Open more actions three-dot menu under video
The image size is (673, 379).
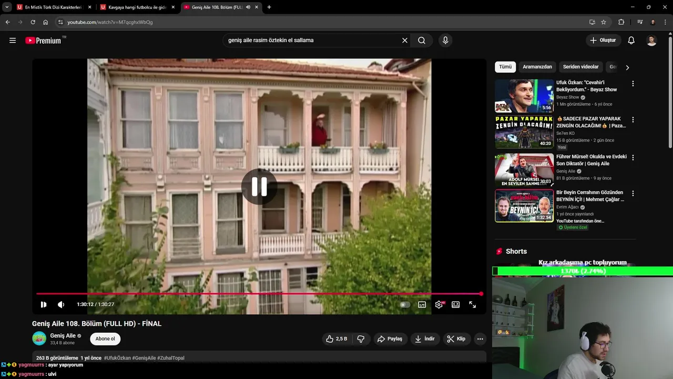480,339
